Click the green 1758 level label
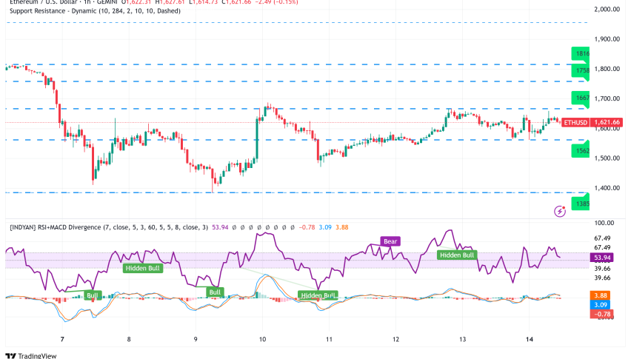The height and width of the screenshot is (359, 631). pyautogui.click(x=581, y=71)
